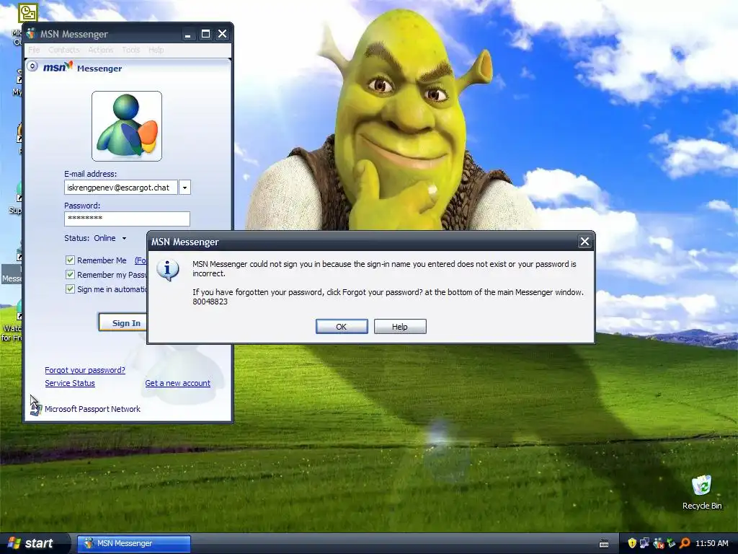Click into the E-mail address field
The width and height of the screenshot is (738, 554).
[121, 188]
